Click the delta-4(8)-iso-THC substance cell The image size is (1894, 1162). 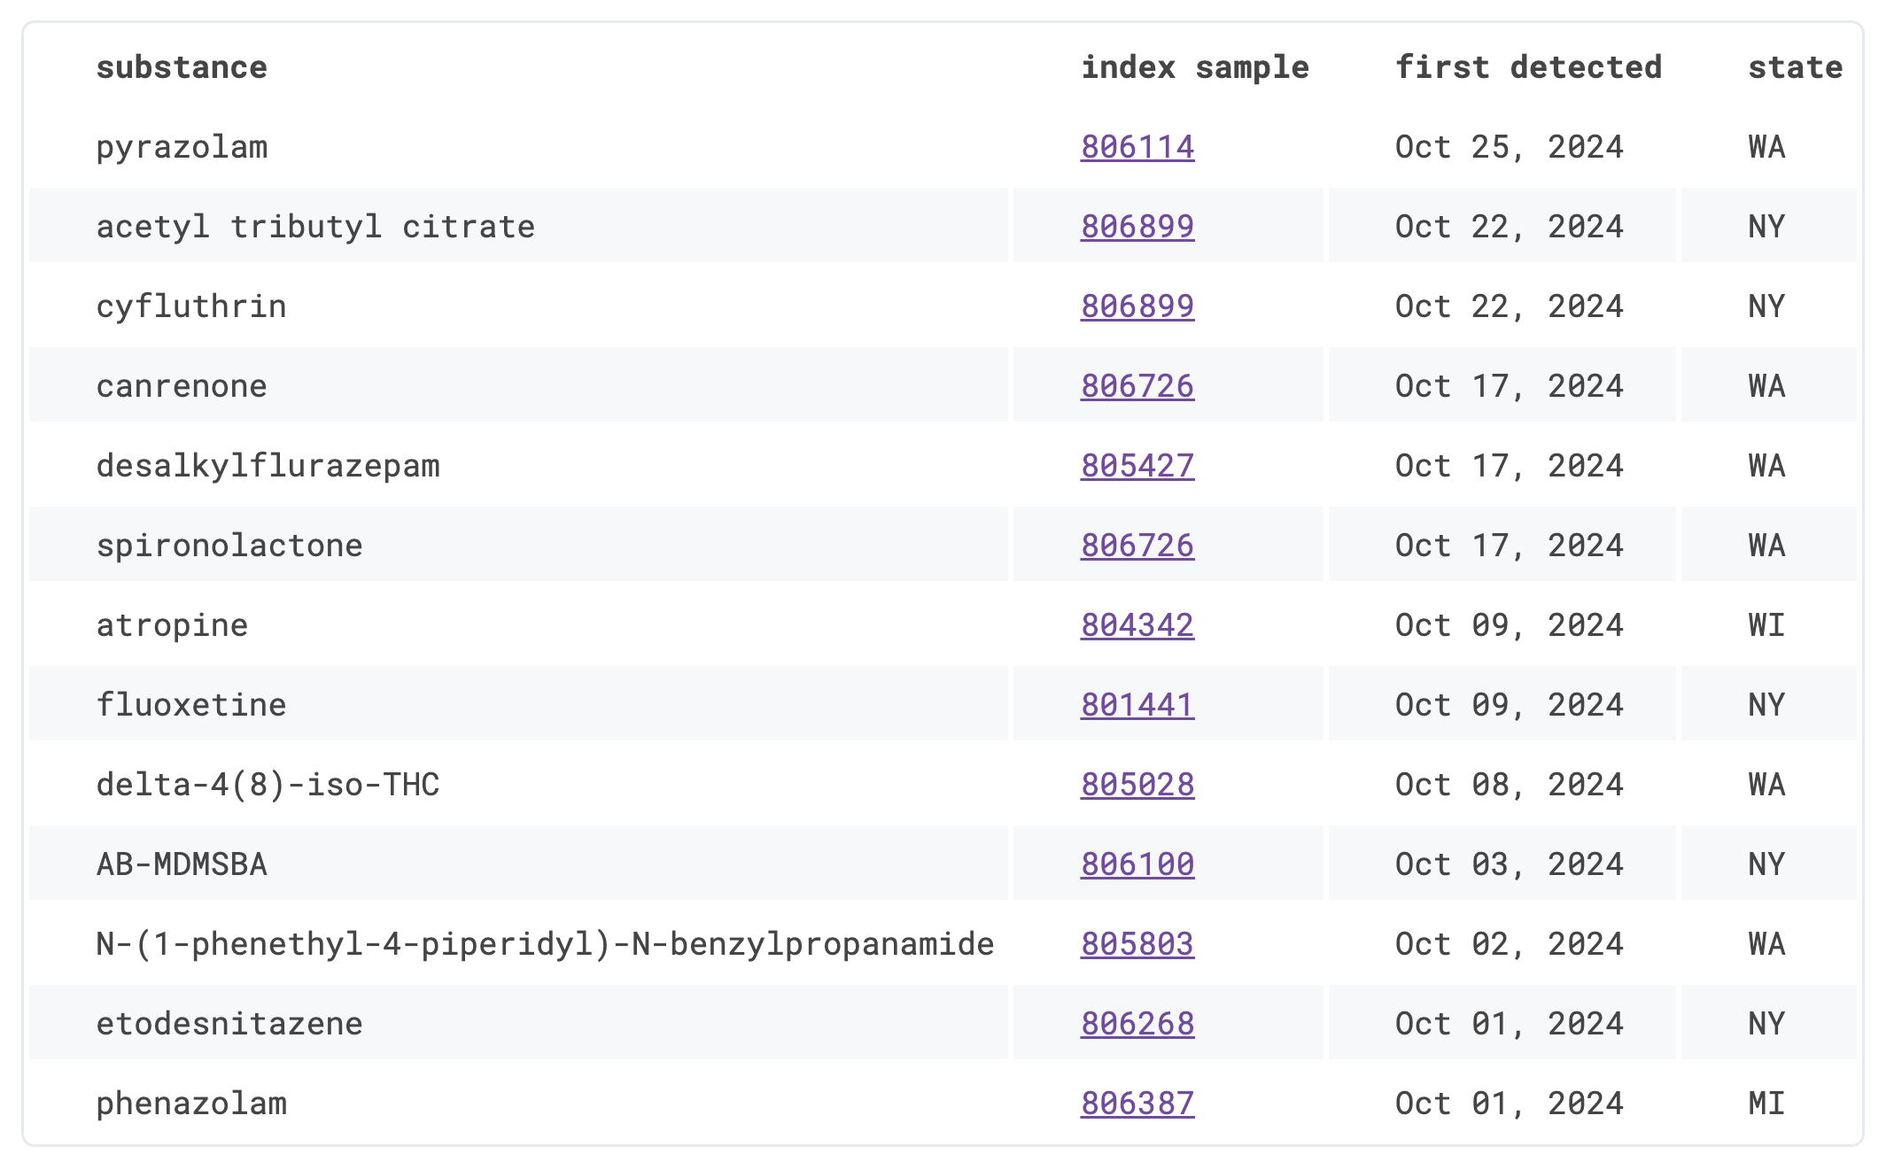click(x=268, y=785)
